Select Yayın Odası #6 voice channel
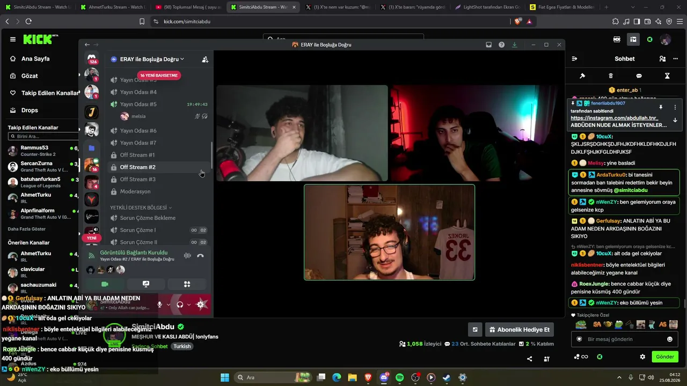Viewport: 687px width, 386px height. pyautogui.click(x=159, y=131)
